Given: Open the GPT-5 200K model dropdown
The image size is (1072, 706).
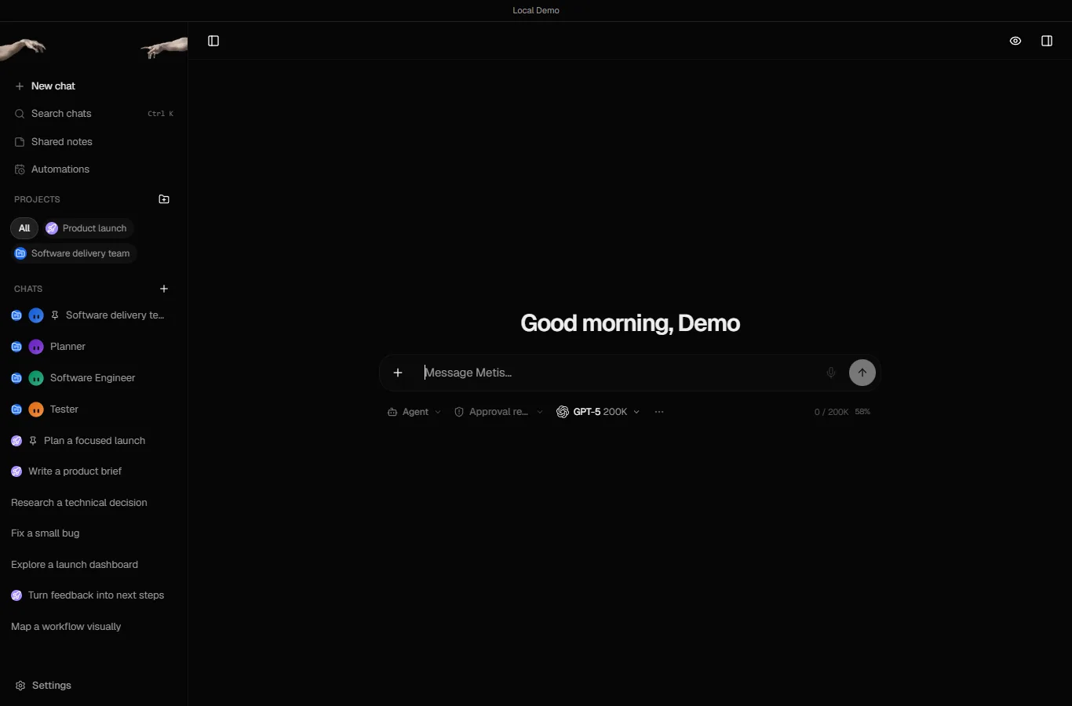Looking at the screenshot, I should pyautogui.click(x=598, y=412).
